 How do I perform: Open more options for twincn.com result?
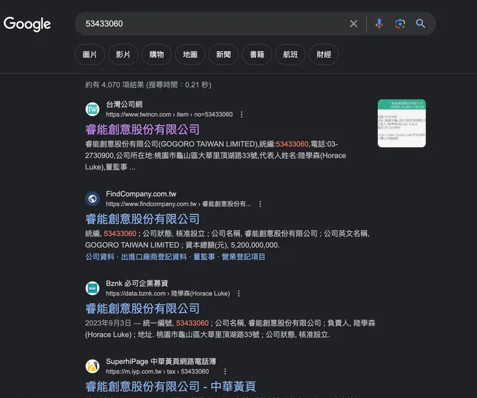(x=242, y=115)
